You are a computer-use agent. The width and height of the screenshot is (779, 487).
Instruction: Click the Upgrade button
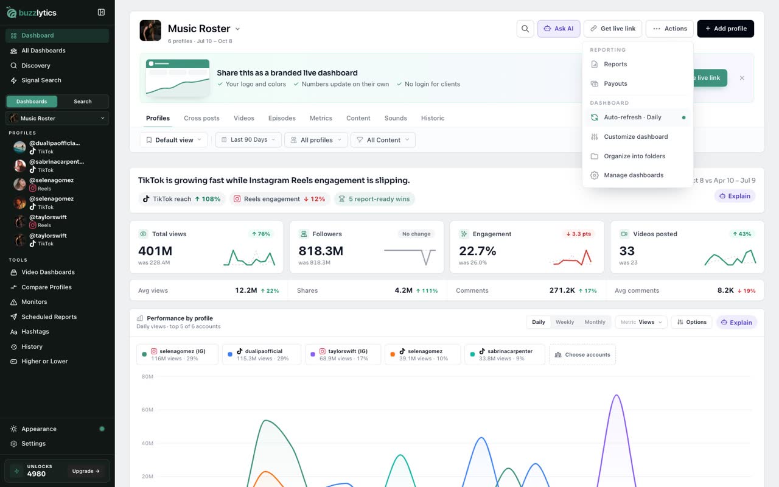pos(86,471)
